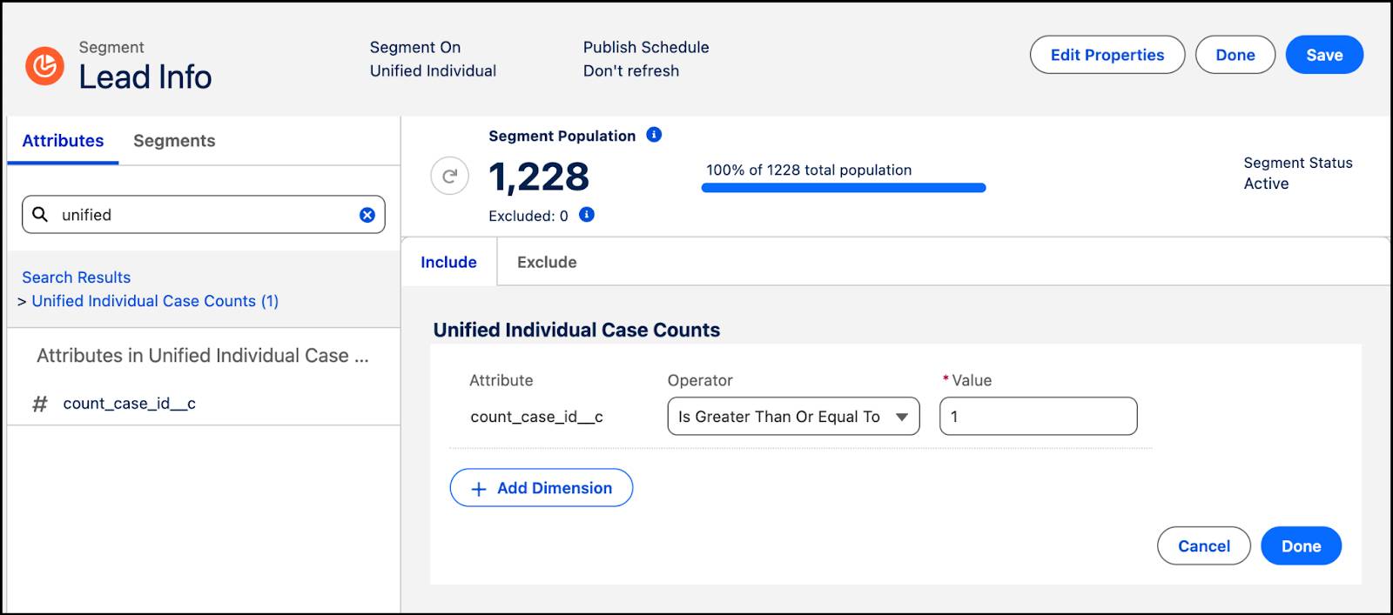Screen dimensions: 1393x615
Task: Click Add Dimension button
Action: click(542, 488)
